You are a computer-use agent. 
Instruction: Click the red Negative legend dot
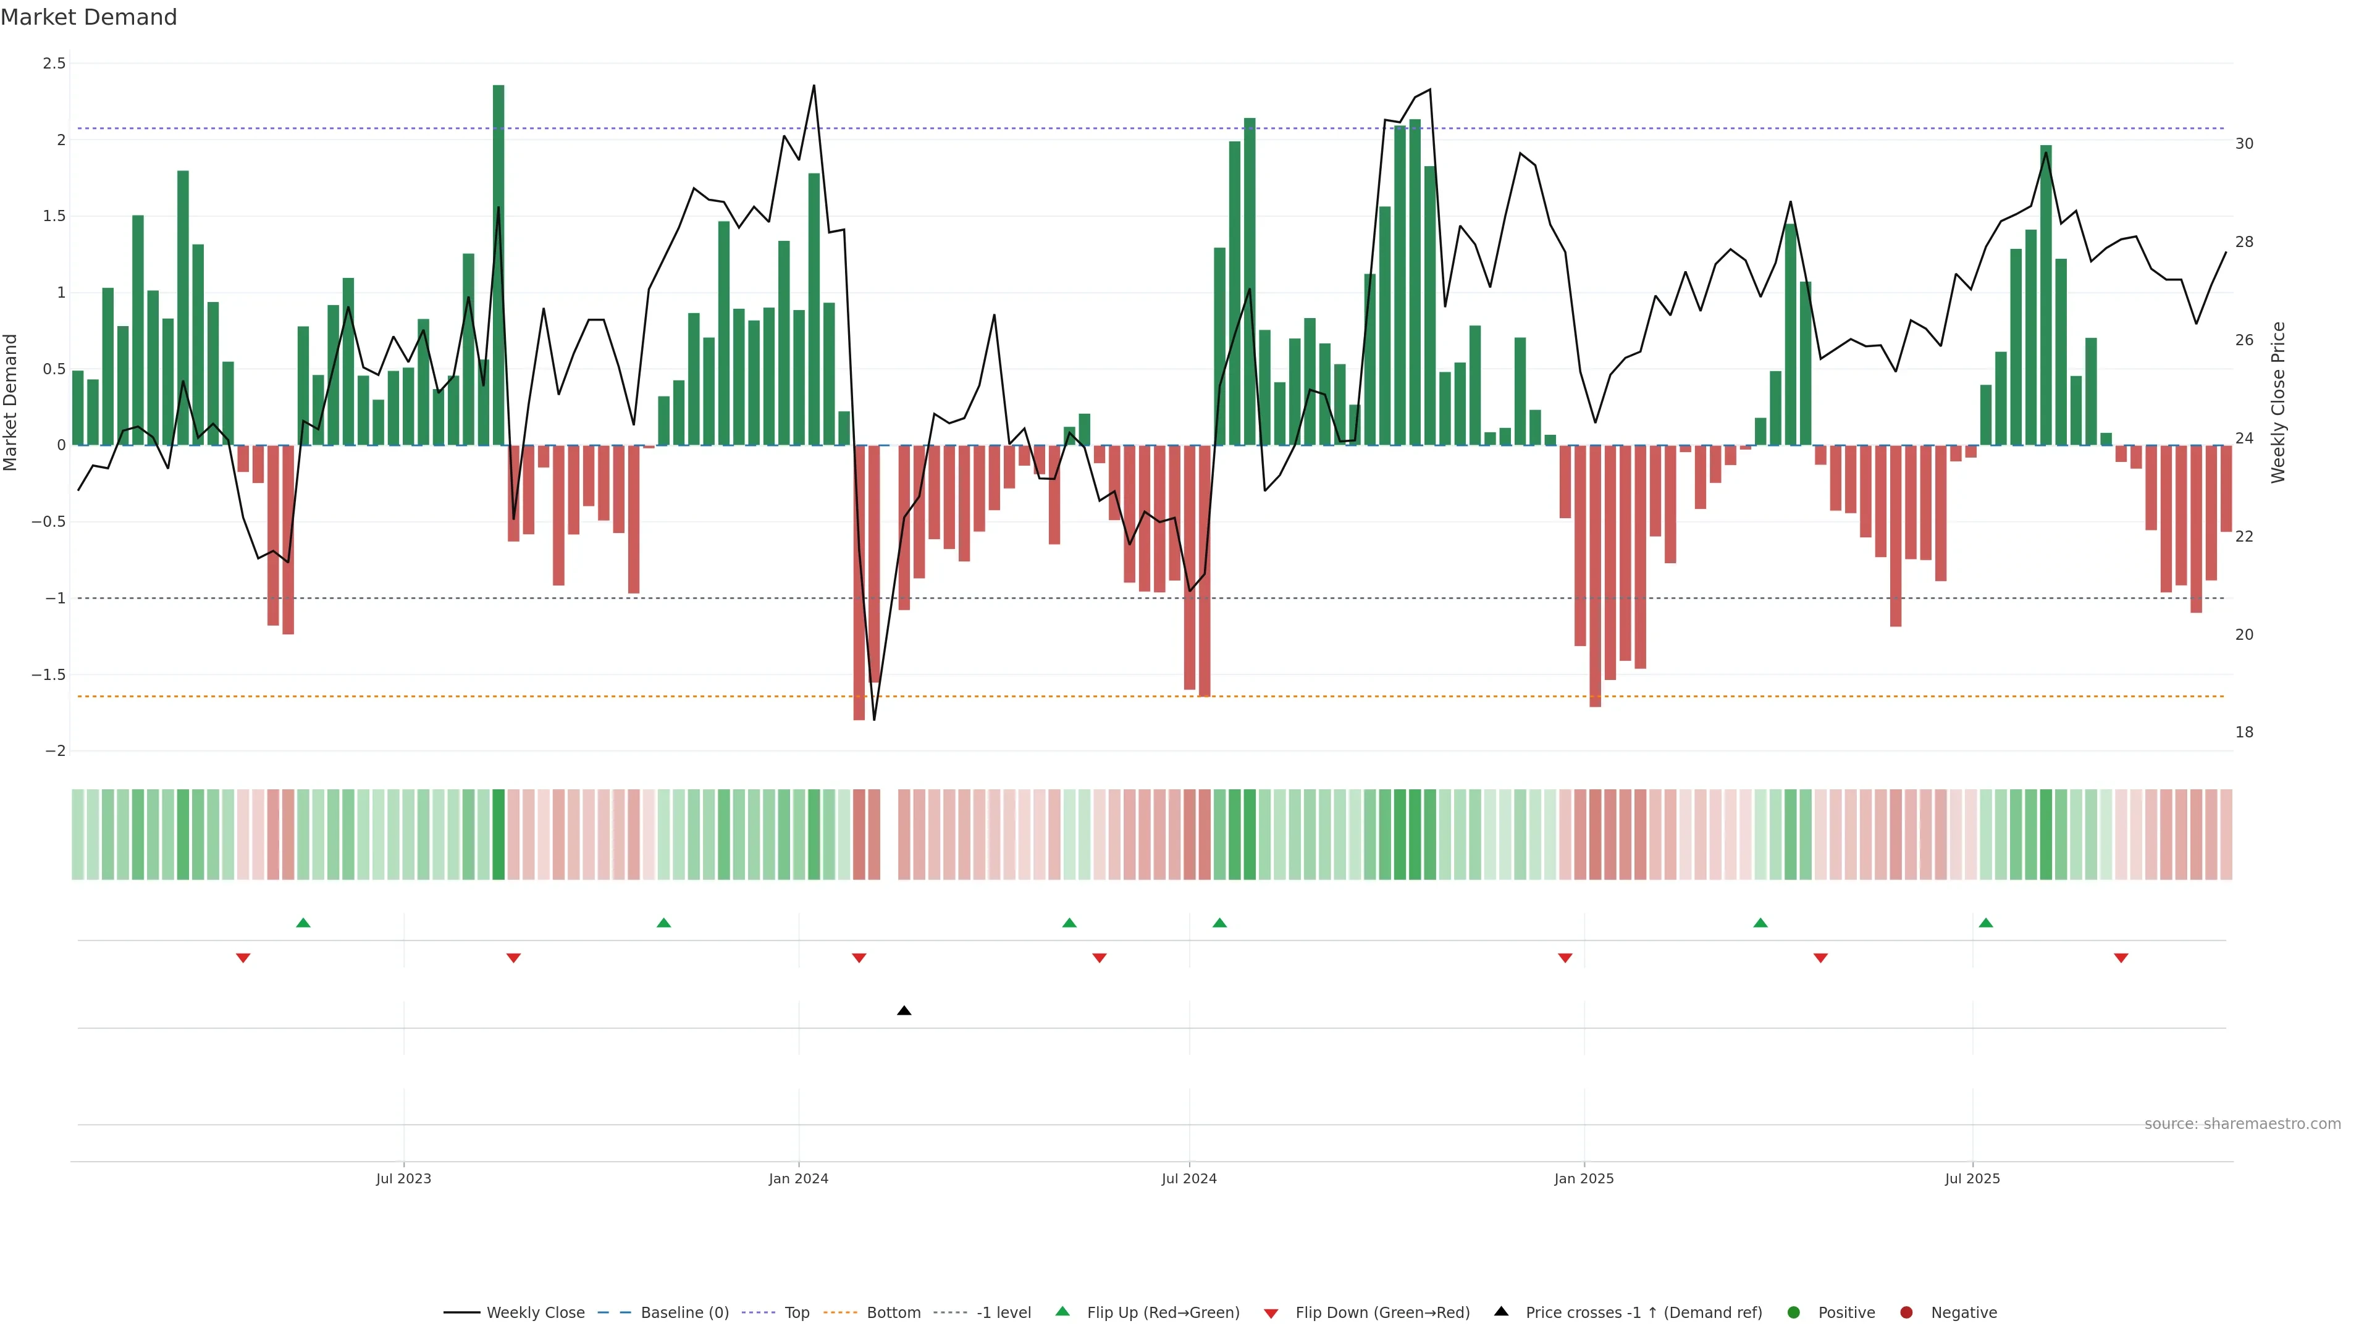point(1906,1313)
